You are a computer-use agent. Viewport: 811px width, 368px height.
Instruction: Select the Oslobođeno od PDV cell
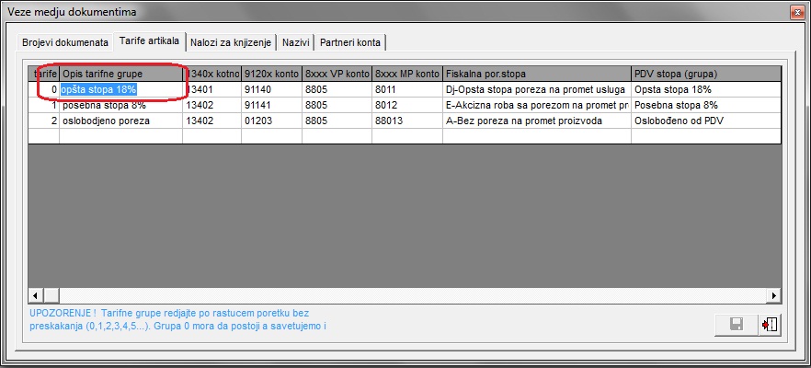point(705,121)
